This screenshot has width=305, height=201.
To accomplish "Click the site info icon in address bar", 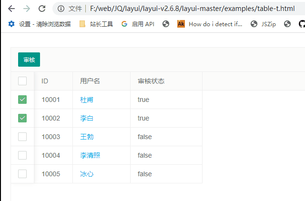I will (x=61, y=9).
